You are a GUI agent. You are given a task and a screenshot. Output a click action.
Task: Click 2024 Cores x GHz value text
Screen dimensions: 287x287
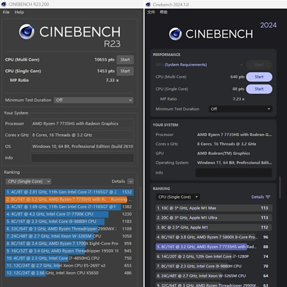tap(227, 144)
